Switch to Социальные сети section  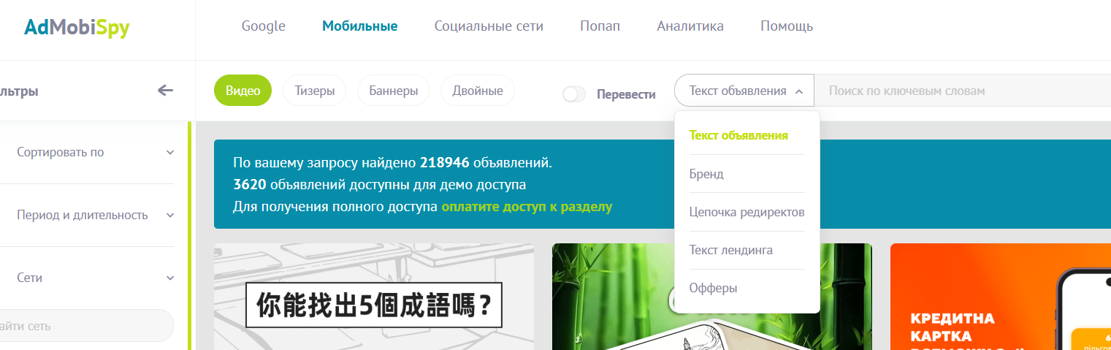point(489,26)
